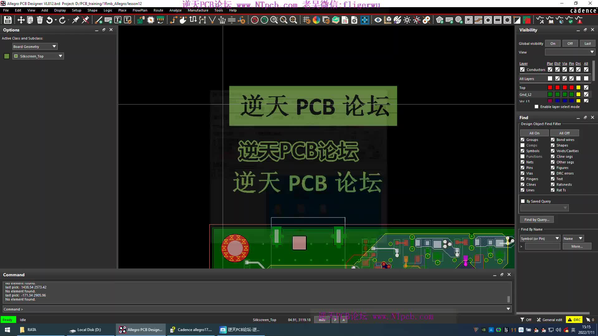598x336 pixels.
Task: Click the Redo arrow icon
Action: (x=62, y=20)
